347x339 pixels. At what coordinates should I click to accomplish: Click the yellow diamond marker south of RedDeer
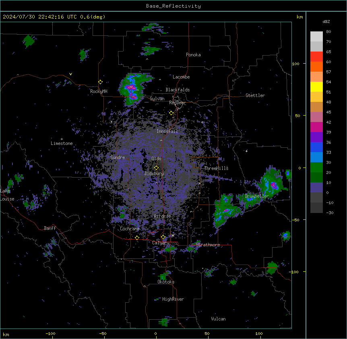[x=171, y=113]
